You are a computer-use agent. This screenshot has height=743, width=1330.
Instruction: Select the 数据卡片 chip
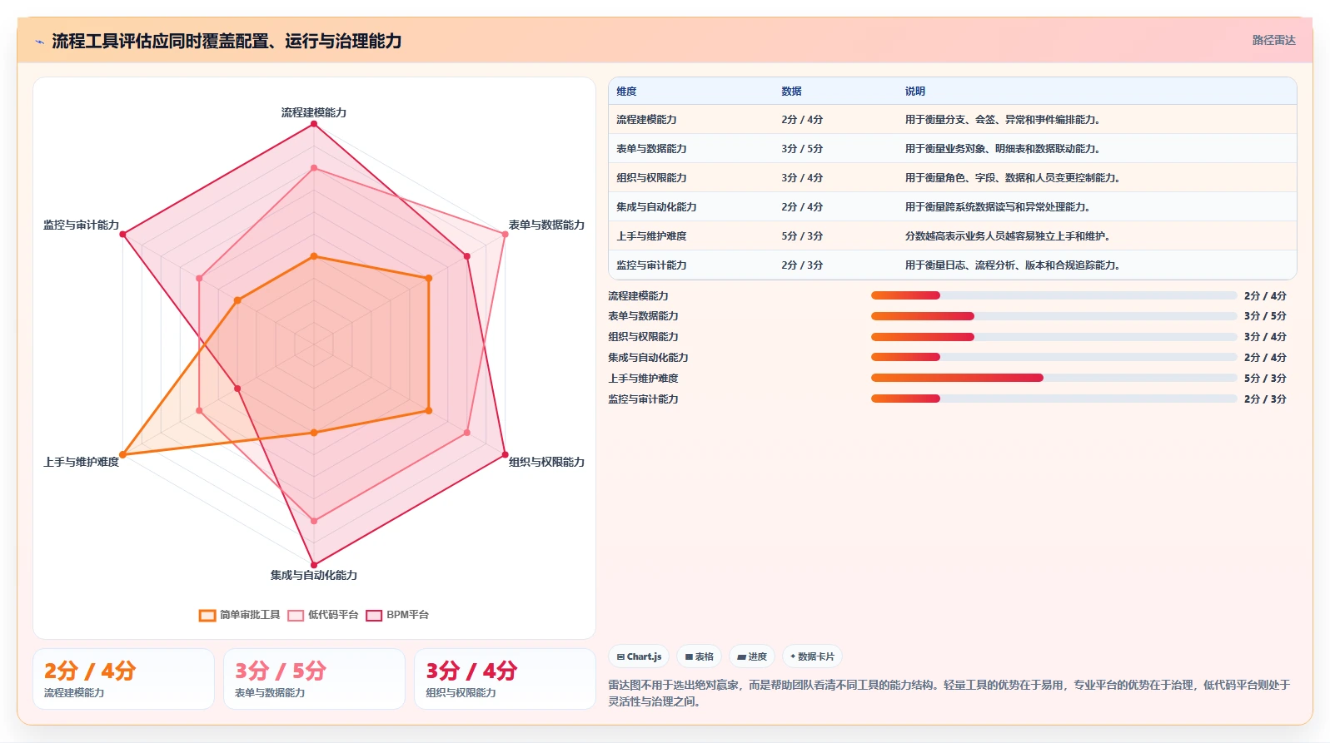812,656
